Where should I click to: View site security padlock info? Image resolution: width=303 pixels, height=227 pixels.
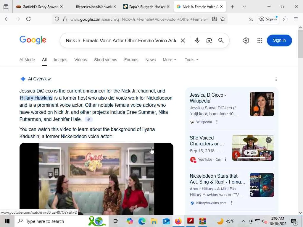[x=65, y=19]
